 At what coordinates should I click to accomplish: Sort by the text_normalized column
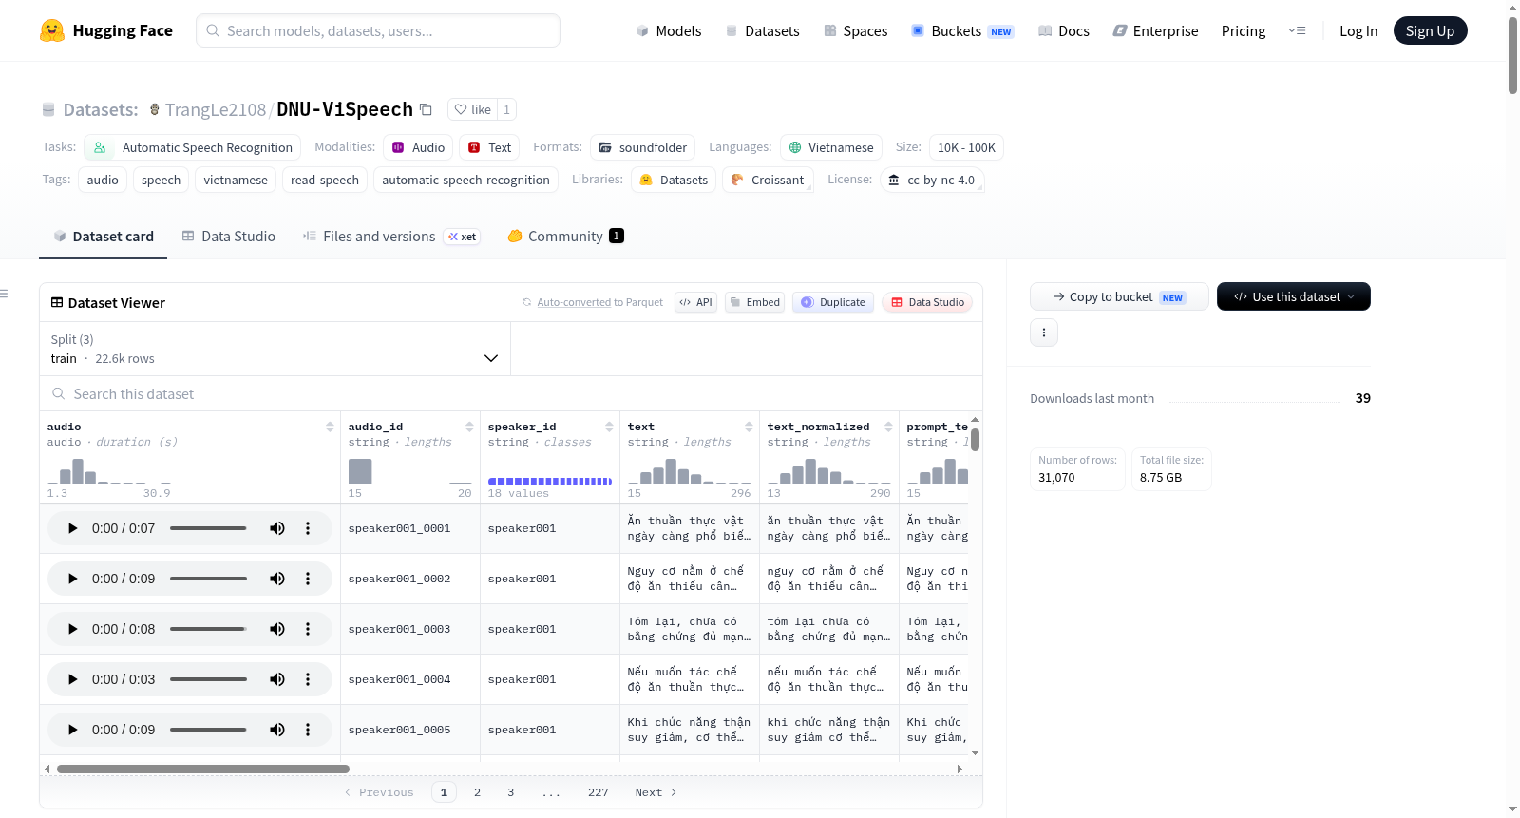[888, 427]
